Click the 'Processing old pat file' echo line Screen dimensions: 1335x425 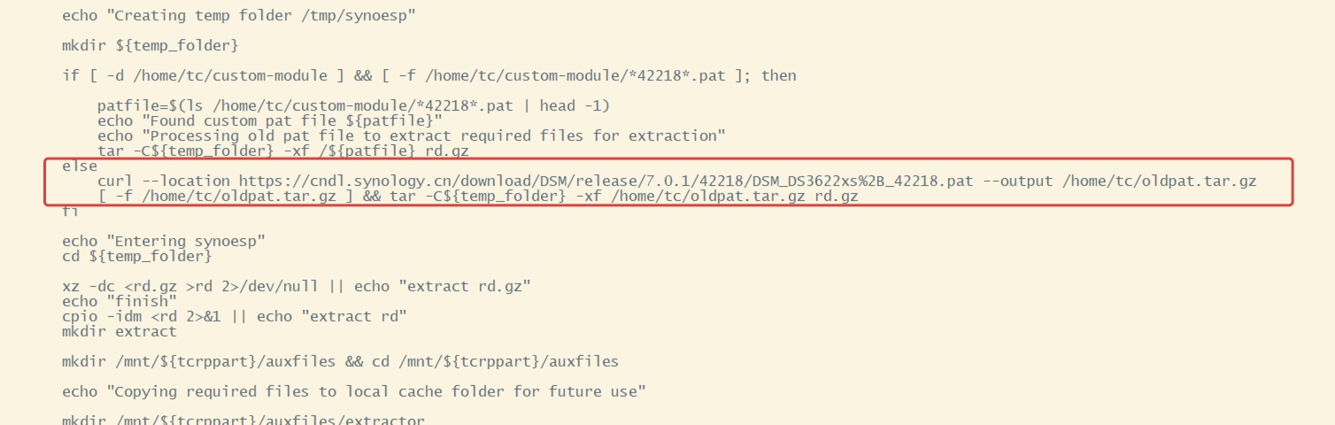point(412,135)
